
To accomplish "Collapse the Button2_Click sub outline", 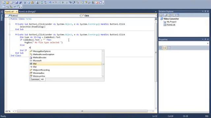I will point(10,34).
